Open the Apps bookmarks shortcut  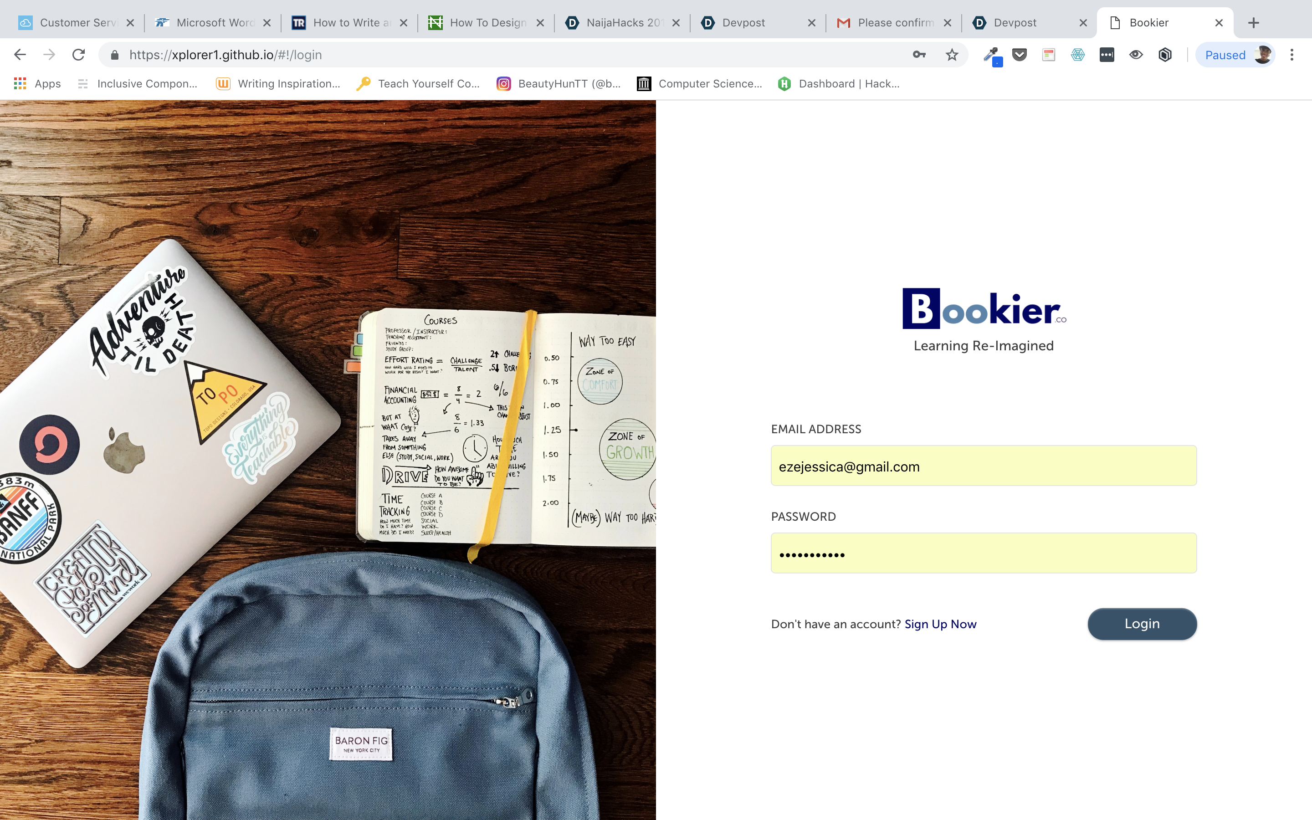[x=37, y=83]
